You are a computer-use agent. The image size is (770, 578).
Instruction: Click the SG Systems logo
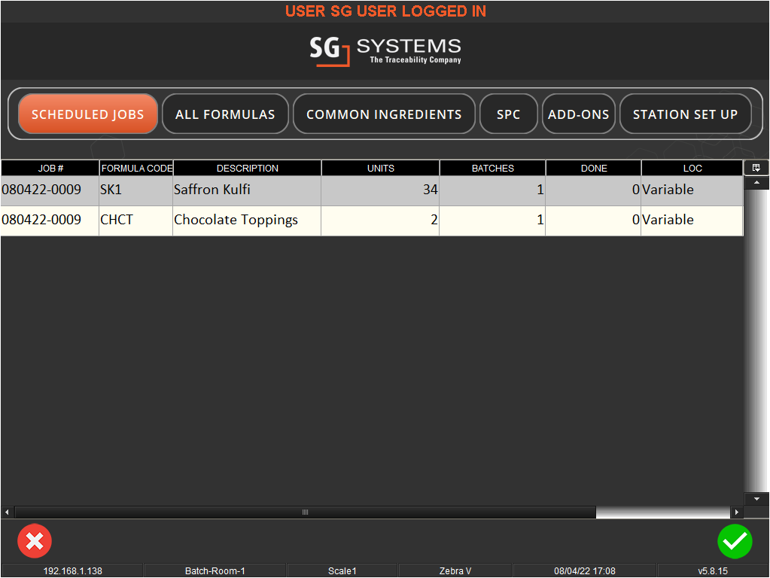tap(385, 50)
